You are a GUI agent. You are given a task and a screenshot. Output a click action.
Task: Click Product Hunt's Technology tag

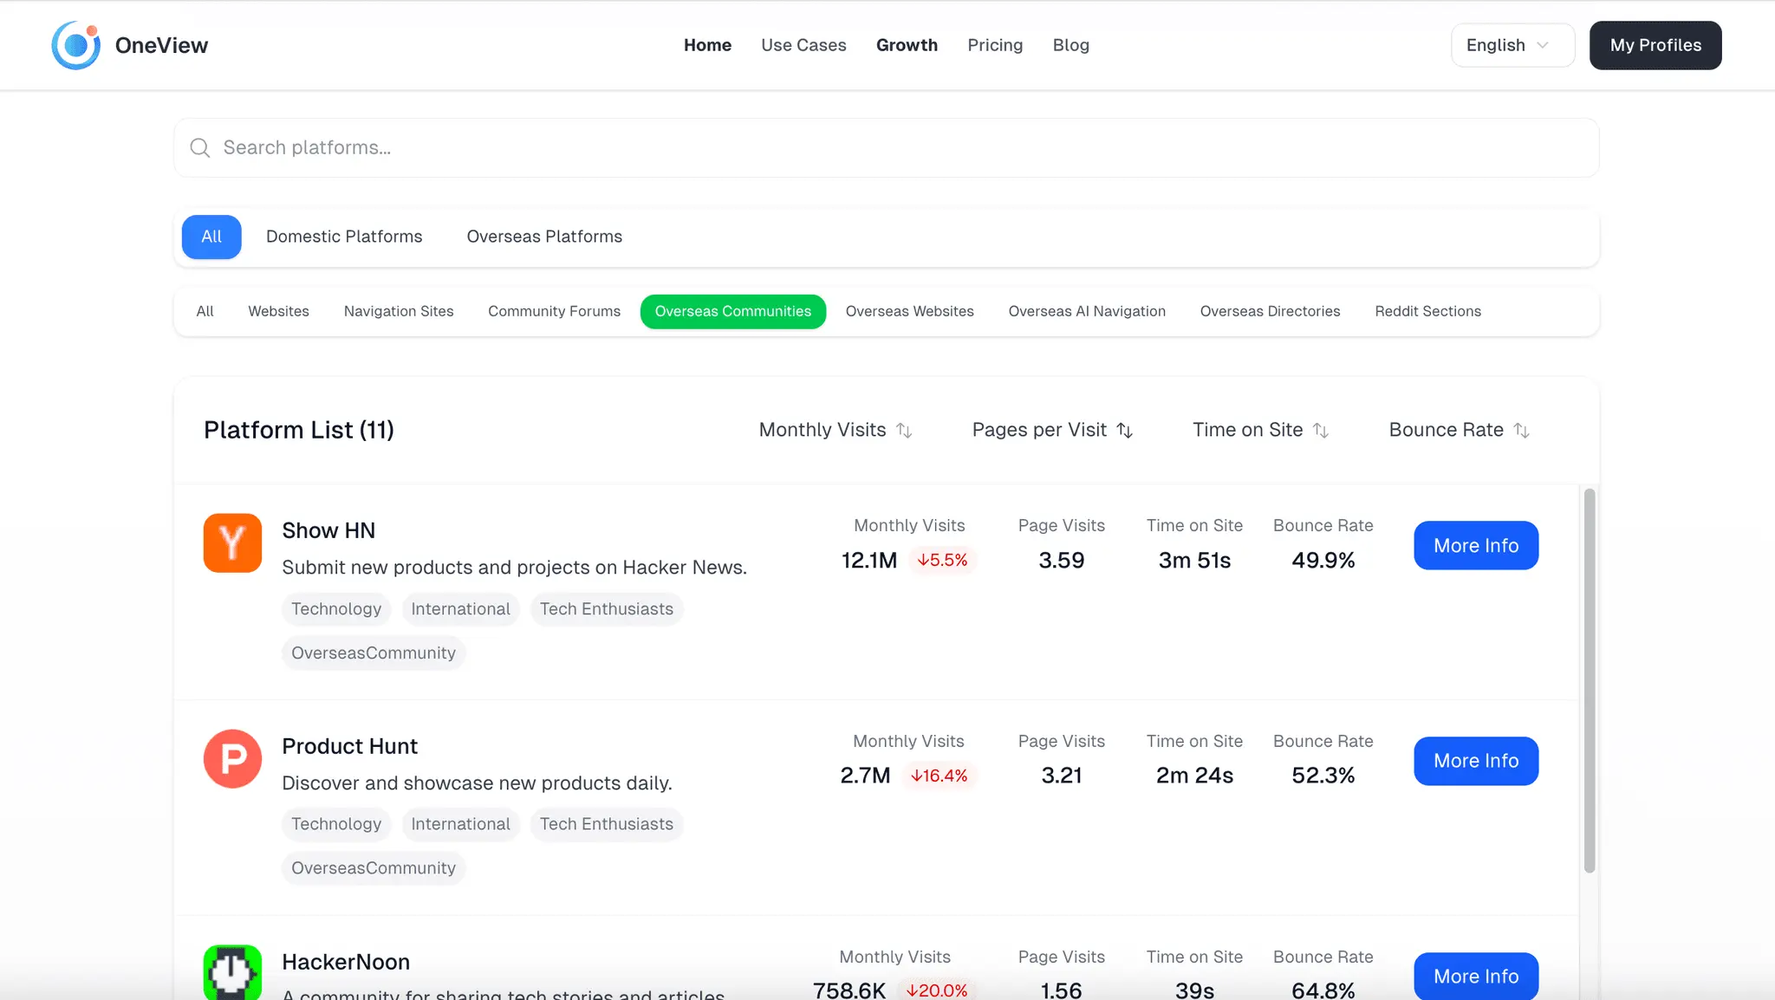point(336,824)
